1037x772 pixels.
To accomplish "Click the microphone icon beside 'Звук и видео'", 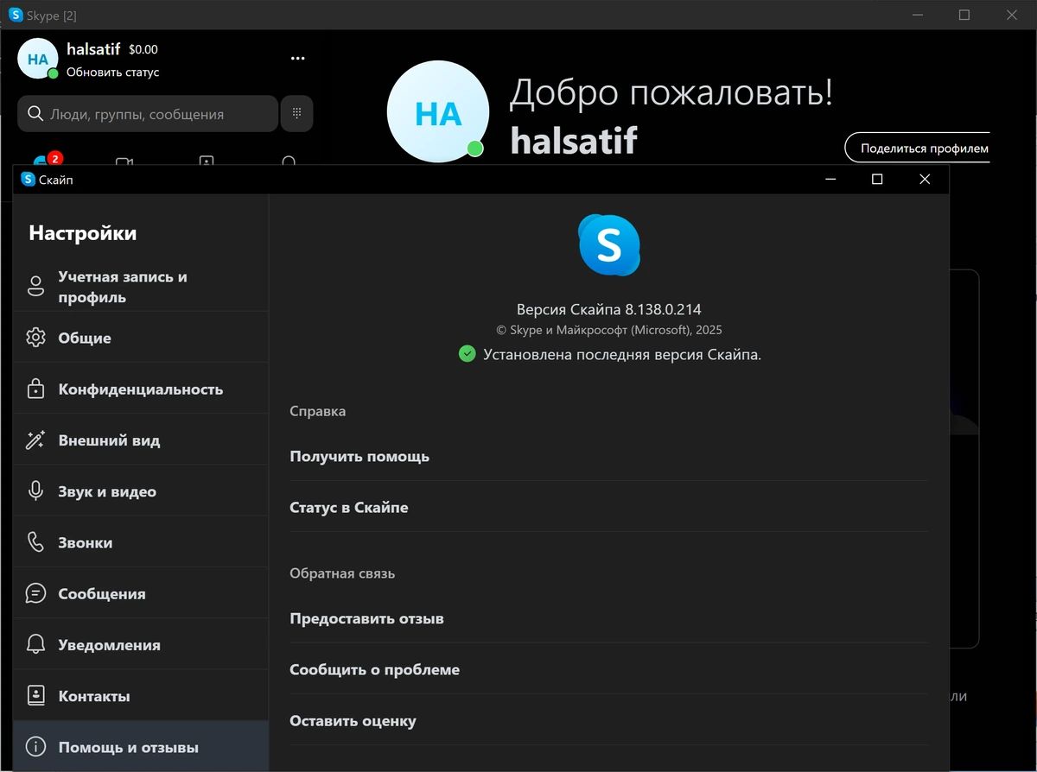I will coord(35,491).
